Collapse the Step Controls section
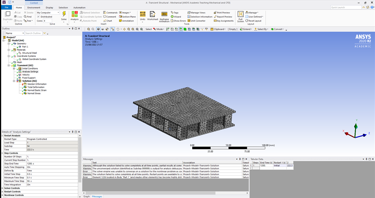Viewport: 375px width, 198px height. (3, 153)
